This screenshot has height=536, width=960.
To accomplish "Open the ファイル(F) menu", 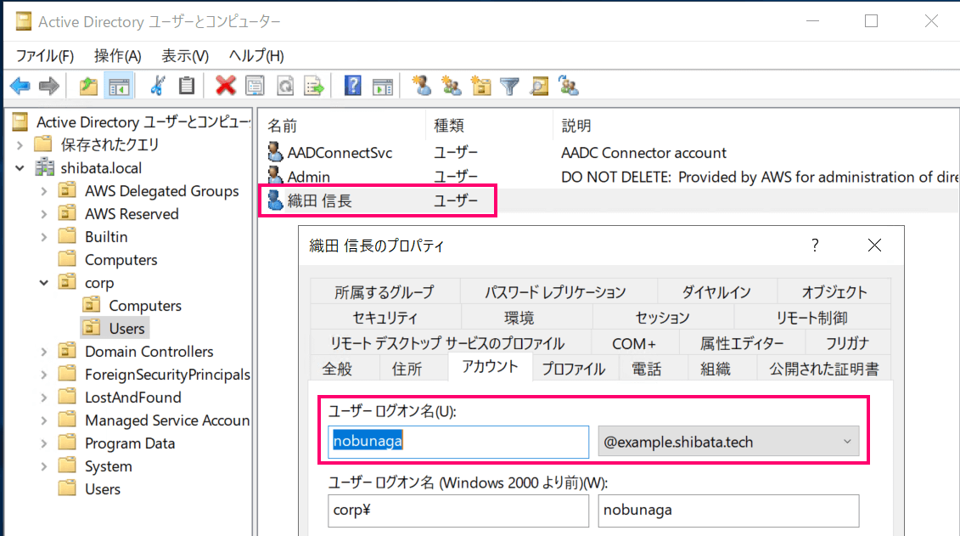I will point(45,56).
